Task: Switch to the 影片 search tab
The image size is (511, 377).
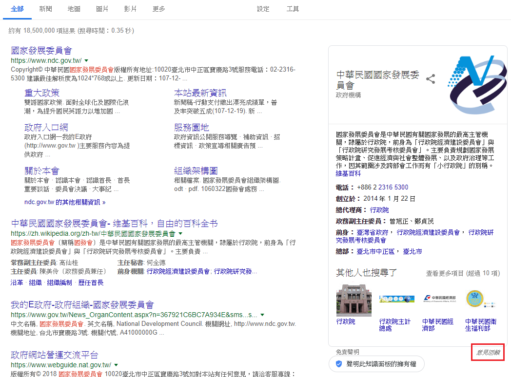Action: tap(130, 9)
